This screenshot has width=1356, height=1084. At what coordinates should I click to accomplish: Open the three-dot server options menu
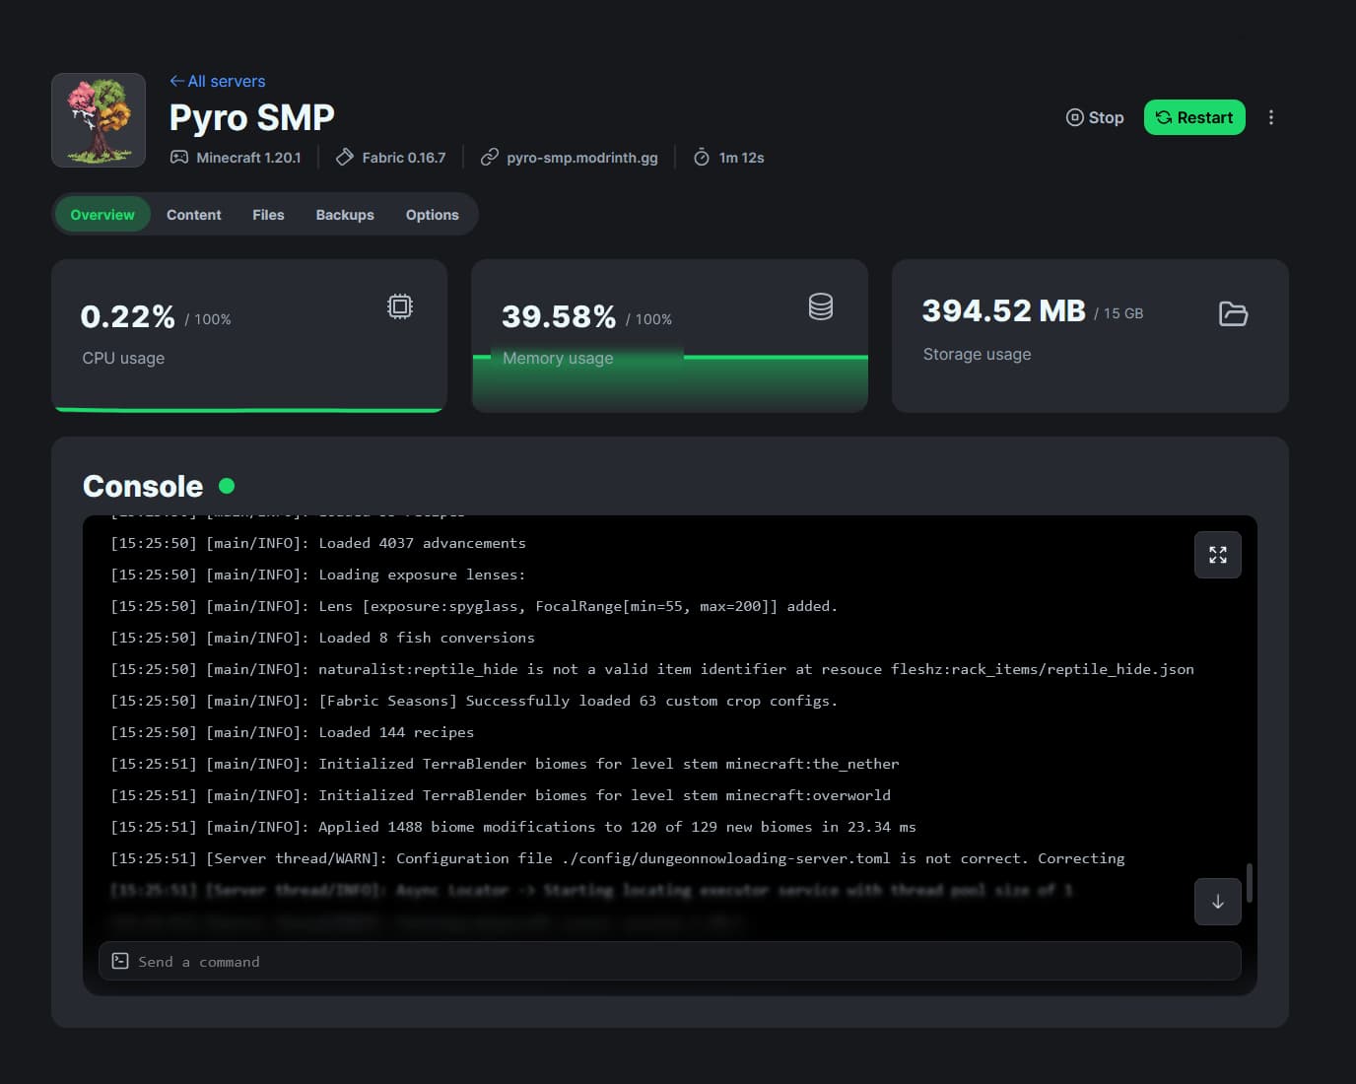tap(1270, 116)
